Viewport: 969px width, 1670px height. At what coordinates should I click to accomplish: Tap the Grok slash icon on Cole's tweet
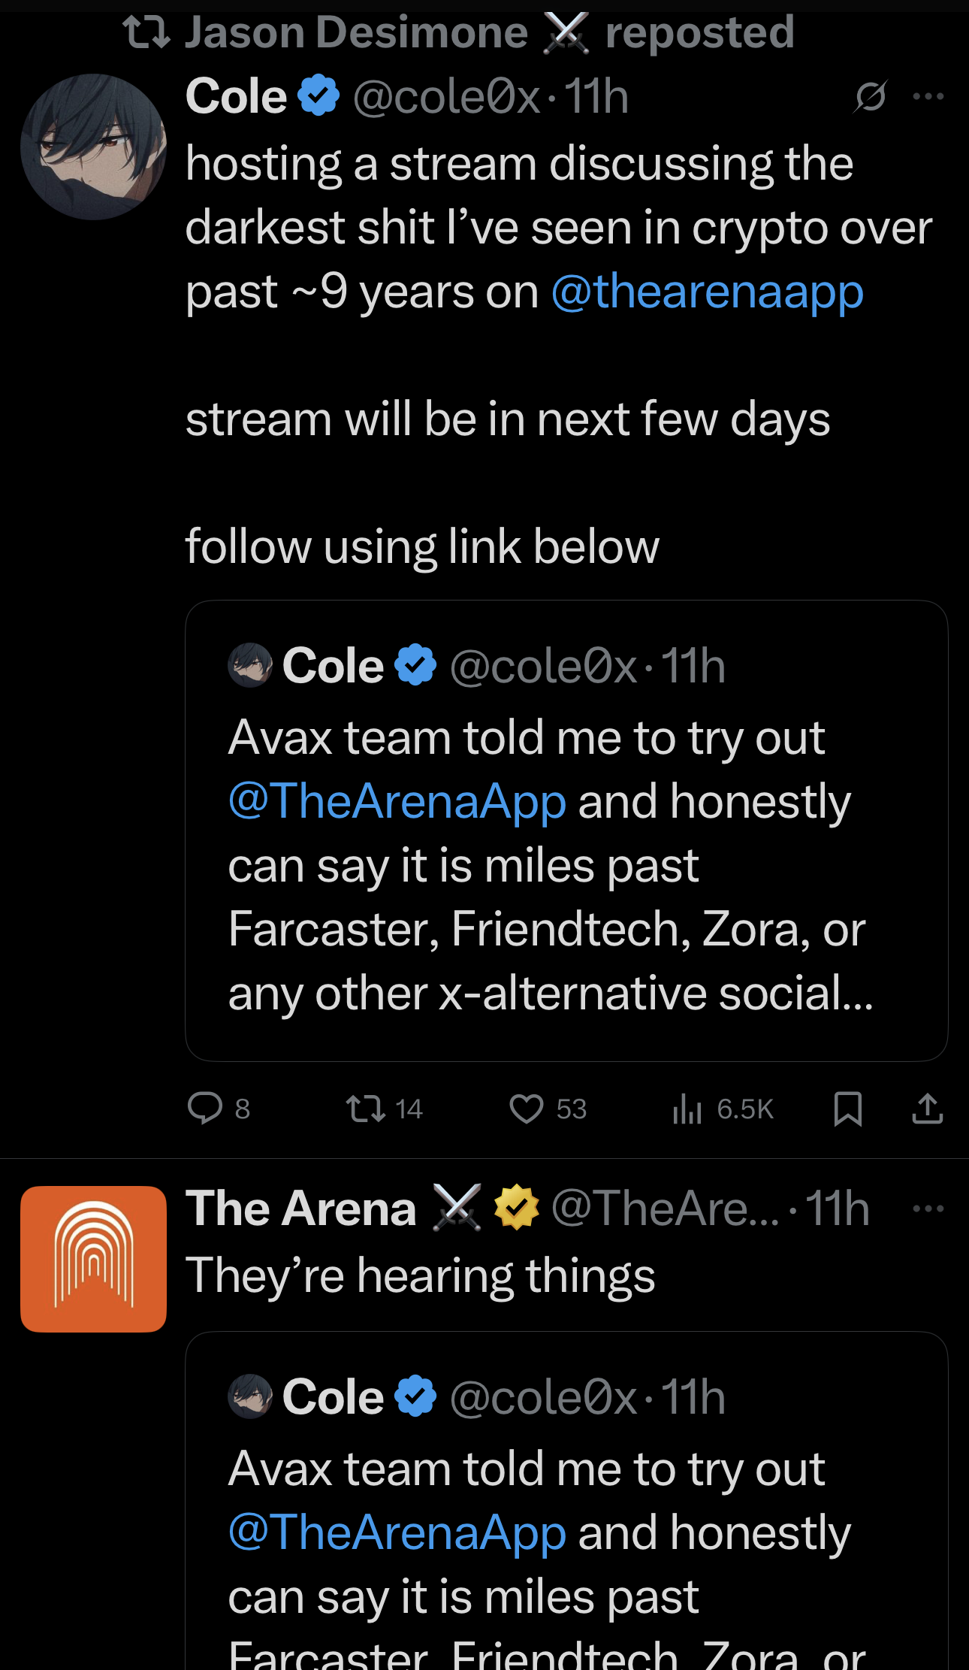coord(871,96)
